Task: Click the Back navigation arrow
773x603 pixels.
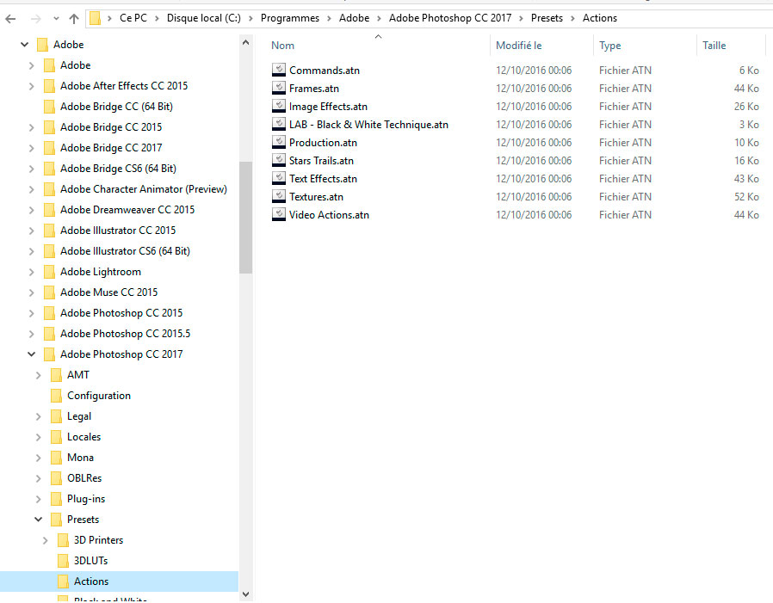Action: [11, 18]
